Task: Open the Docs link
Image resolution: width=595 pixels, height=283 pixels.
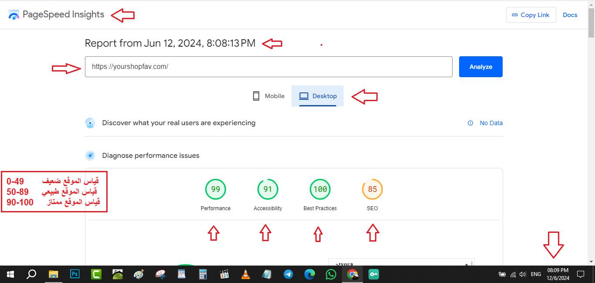Action: (x=570, y=15)
